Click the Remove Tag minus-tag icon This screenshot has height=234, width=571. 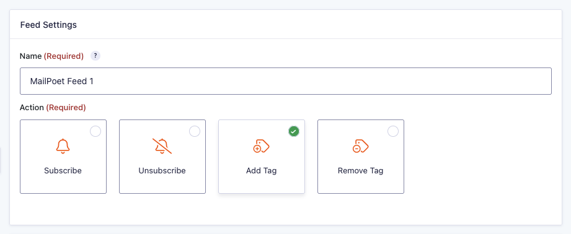point(360,147)
